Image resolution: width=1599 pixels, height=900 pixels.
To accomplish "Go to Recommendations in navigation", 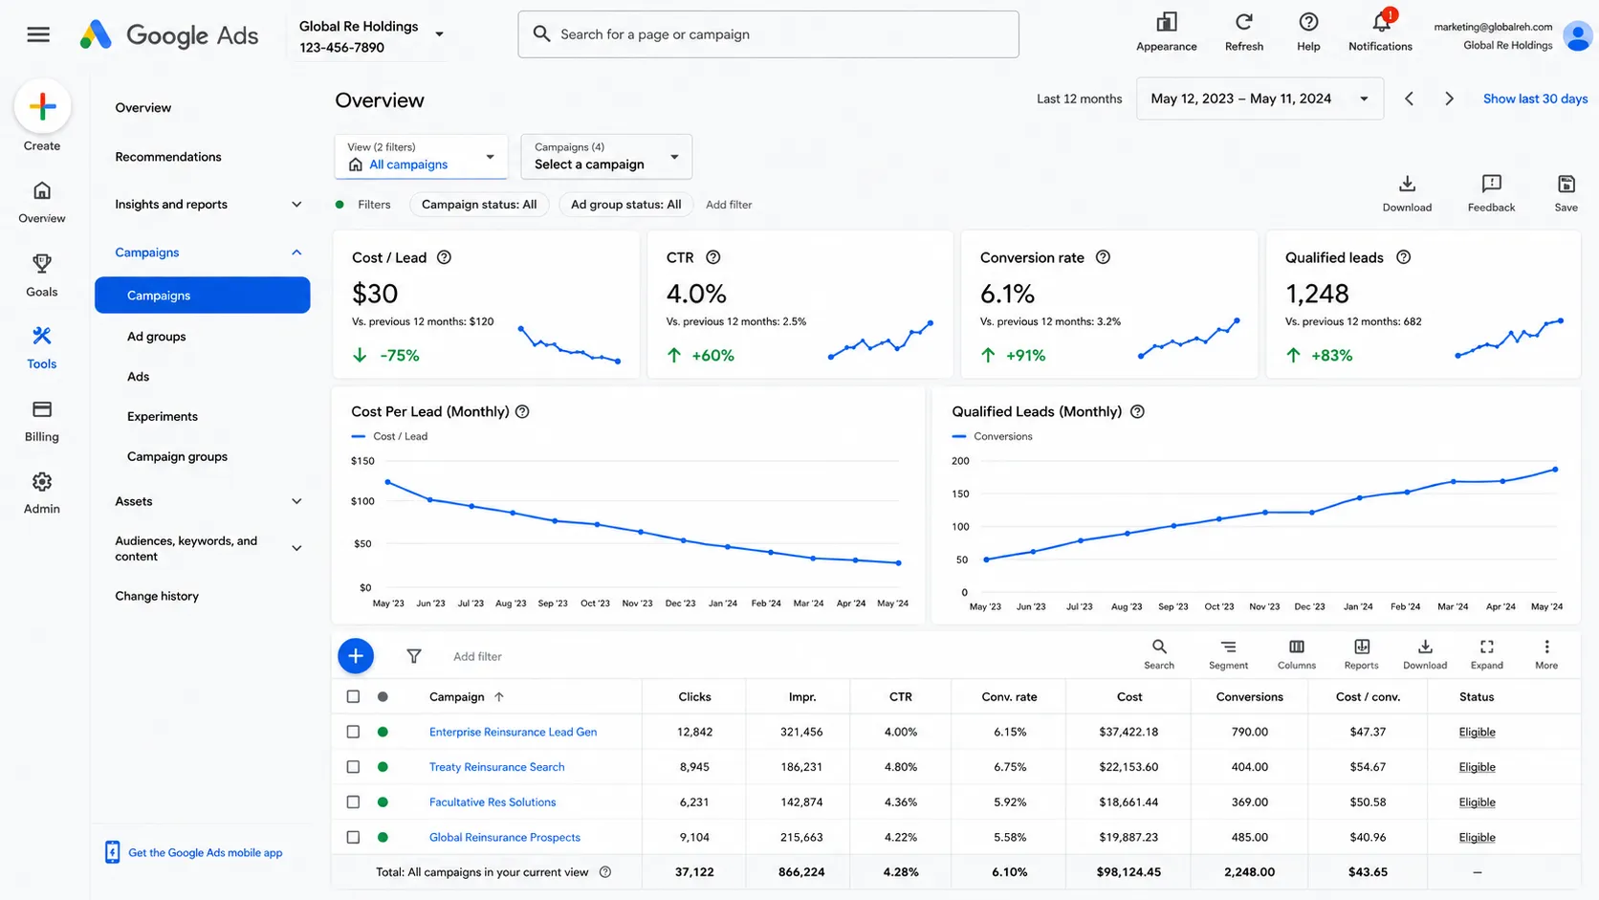I will click(x=168, y=157).
